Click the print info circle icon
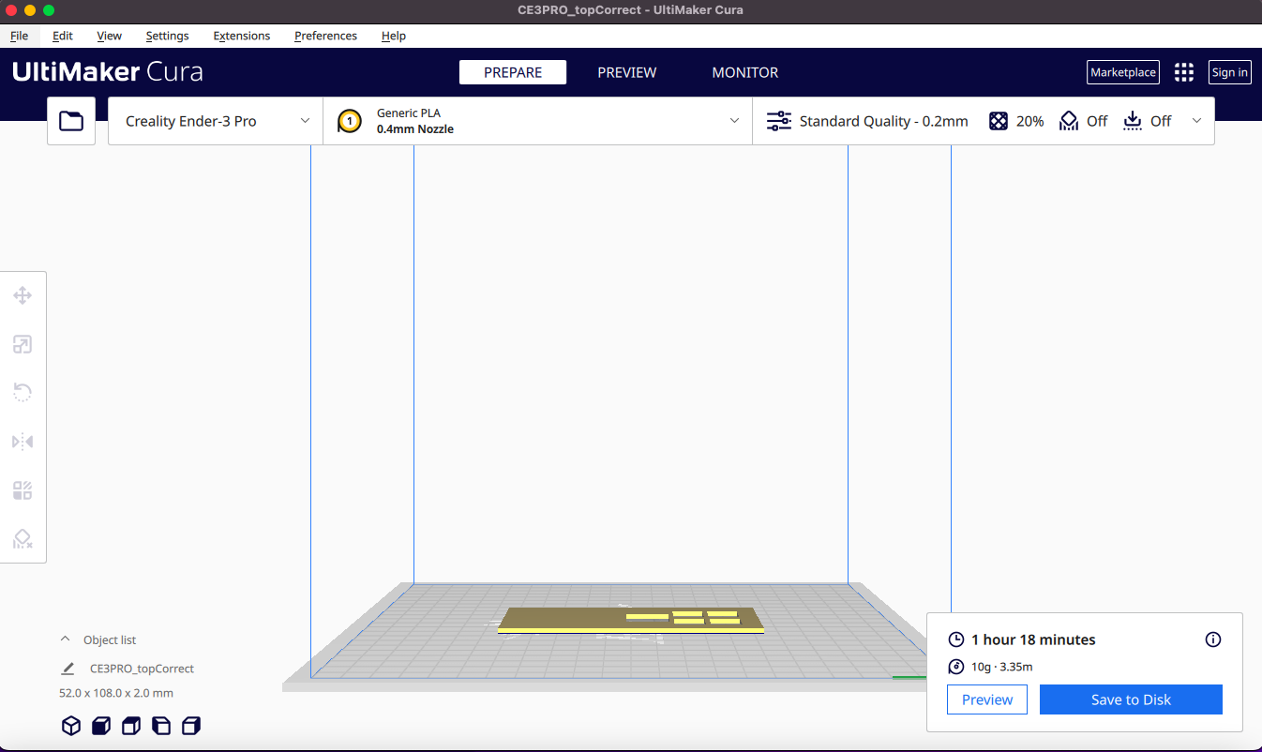 tap(1213, 639)
